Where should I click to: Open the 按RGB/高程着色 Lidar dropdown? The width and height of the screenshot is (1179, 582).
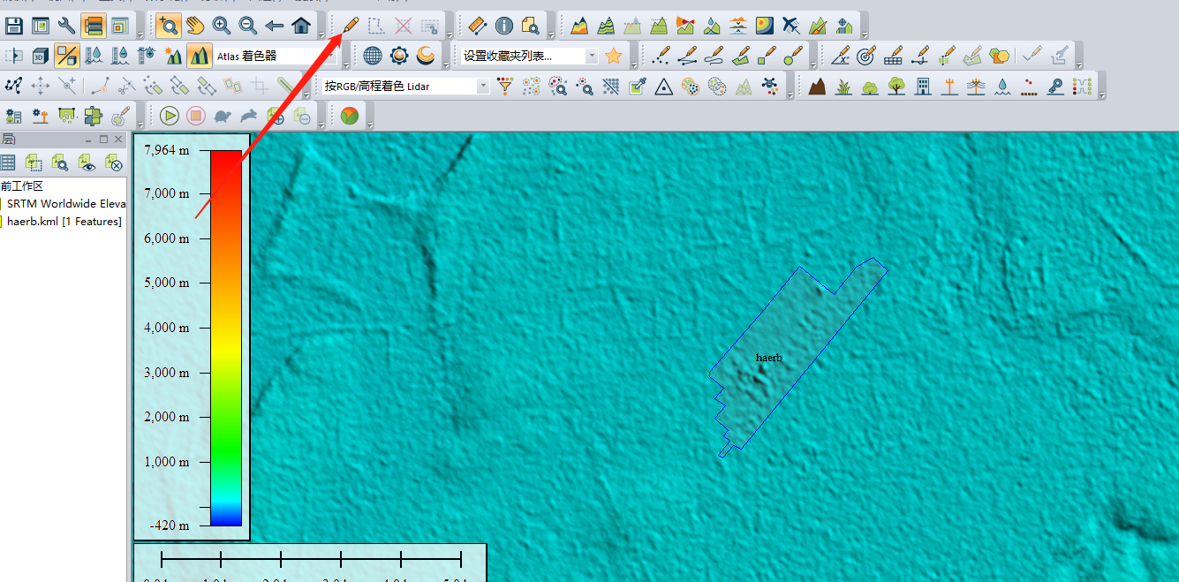point(405,86)
